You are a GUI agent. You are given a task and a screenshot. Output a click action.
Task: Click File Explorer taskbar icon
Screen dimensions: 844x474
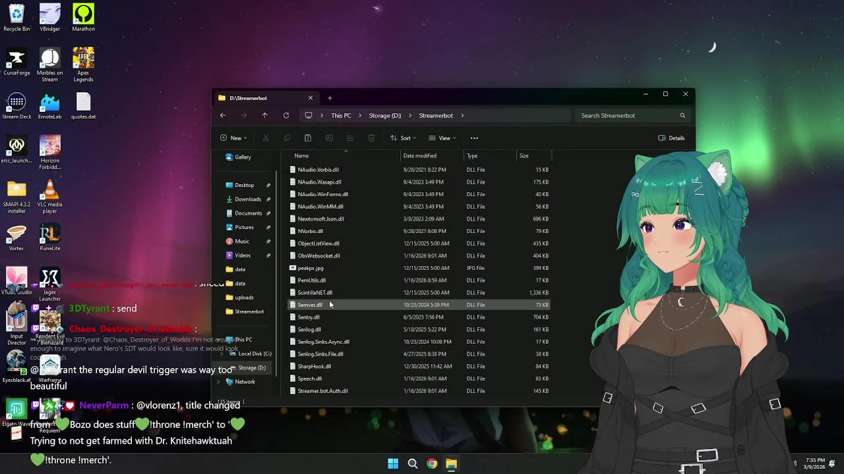coord(451,463)
